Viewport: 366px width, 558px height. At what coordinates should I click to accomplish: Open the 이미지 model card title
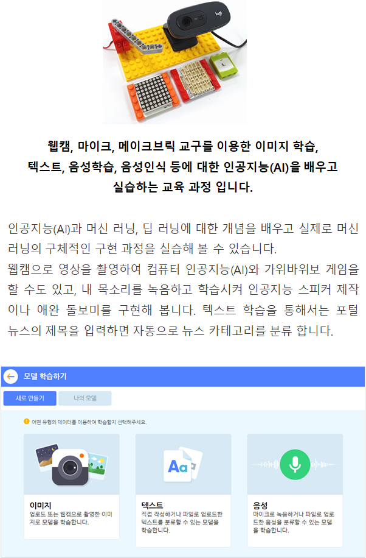pyautogui.click(x=40, y=505)
